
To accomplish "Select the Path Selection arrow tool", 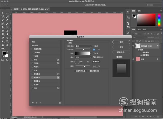I will click(x=3, y=41).
